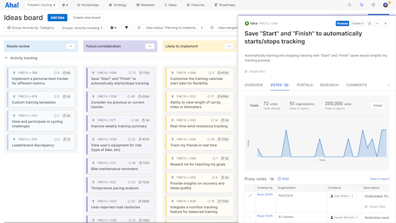The width and height of the screenshot is (396, 223).
Task: Click View details under 72 votes
Action: coord(272,108)
